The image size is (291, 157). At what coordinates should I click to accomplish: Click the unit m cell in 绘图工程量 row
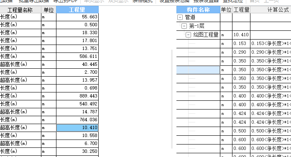pos(226,35)
